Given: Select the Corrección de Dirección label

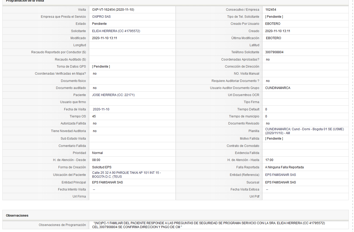Looking at the screenshot, I should 242,67.
